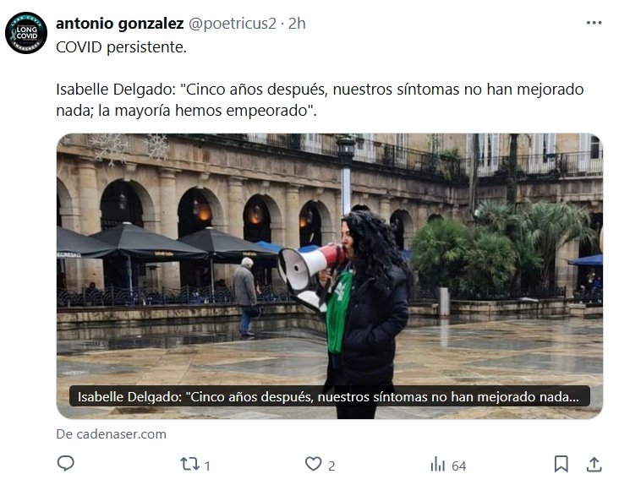This screenshot has width=619, height=485.
Task: Click the De cadenaser.com source link
Action: click(x=111, y=434)
